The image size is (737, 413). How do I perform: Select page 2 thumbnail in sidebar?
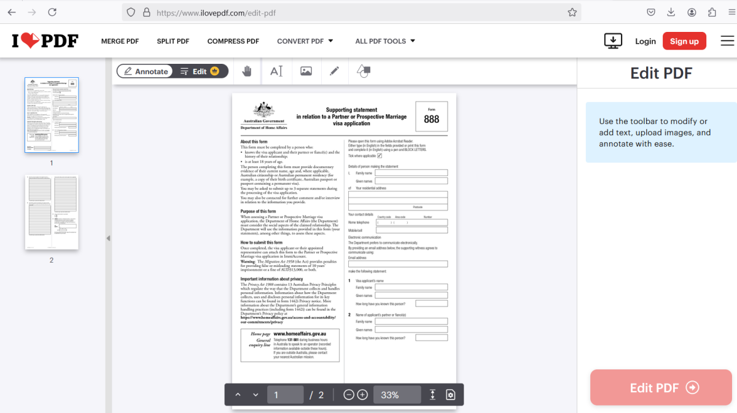tap(52, 212)
